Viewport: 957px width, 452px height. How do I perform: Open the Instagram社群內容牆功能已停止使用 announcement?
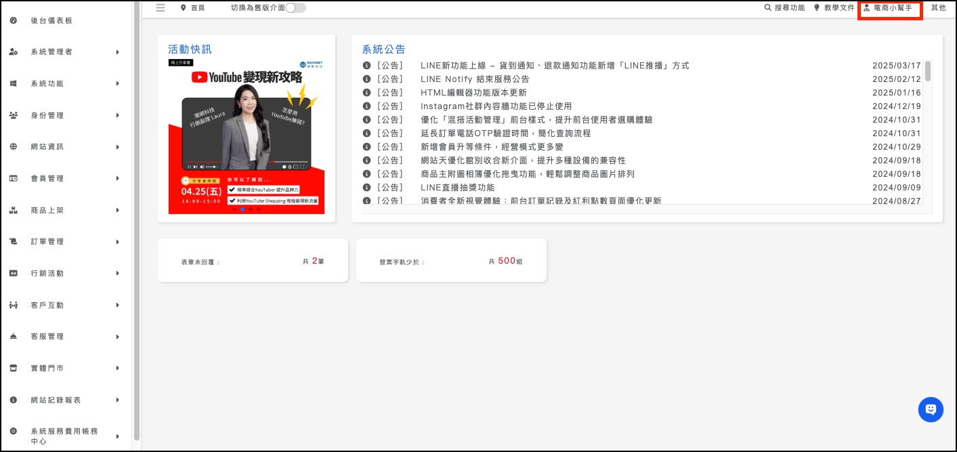(x=496, y=106)
